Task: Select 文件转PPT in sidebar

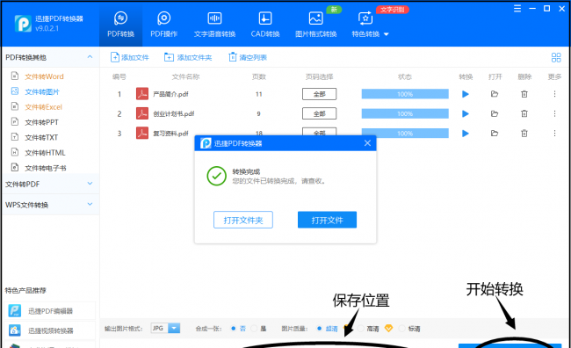Action: 41,122
